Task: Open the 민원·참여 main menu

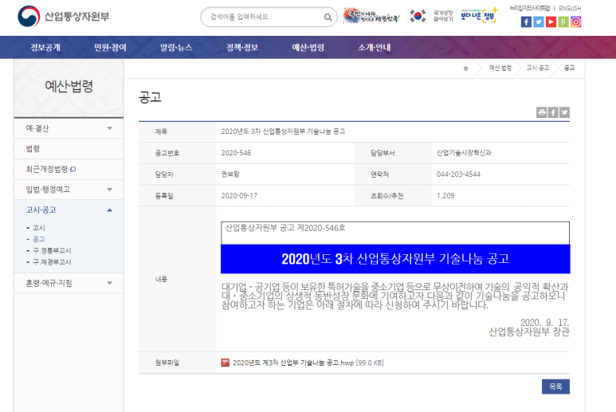Action: click(x=111, y=48)
